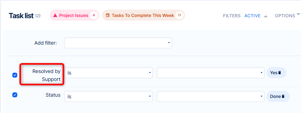
Task: Click the Project Issues pill button
Action: 74,15
